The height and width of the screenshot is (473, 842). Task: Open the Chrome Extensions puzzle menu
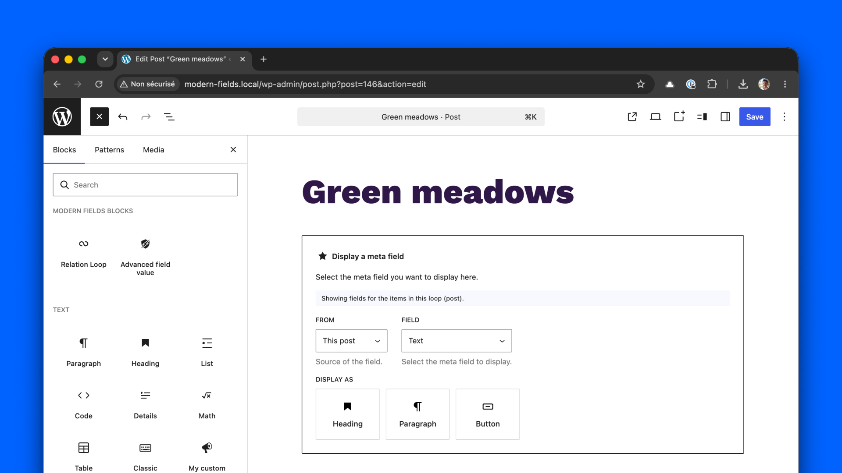click(x=712, y=84)
